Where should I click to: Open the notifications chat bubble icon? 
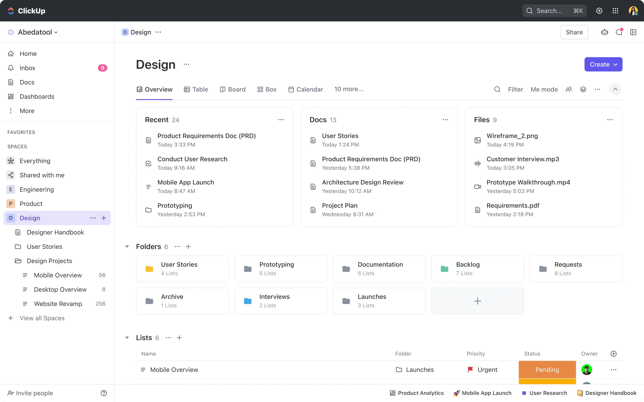click(x=619, y=32)
